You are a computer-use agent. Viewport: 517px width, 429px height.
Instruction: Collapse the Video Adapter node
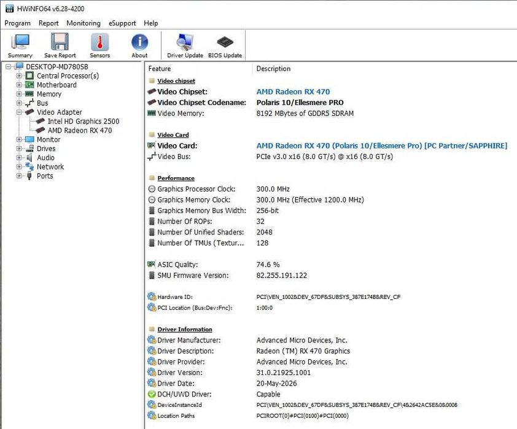coord(19,112)
